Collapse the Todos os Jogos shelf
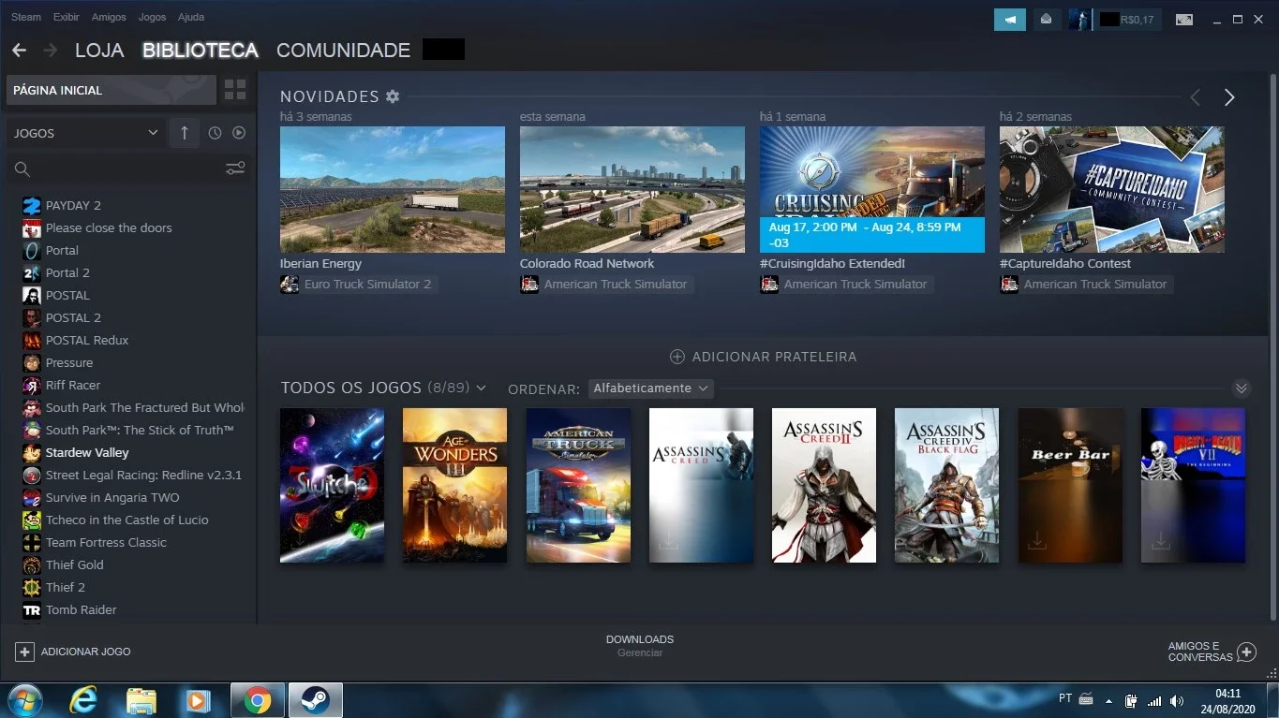The image size is (1279, 718). tap(1242, 388)
